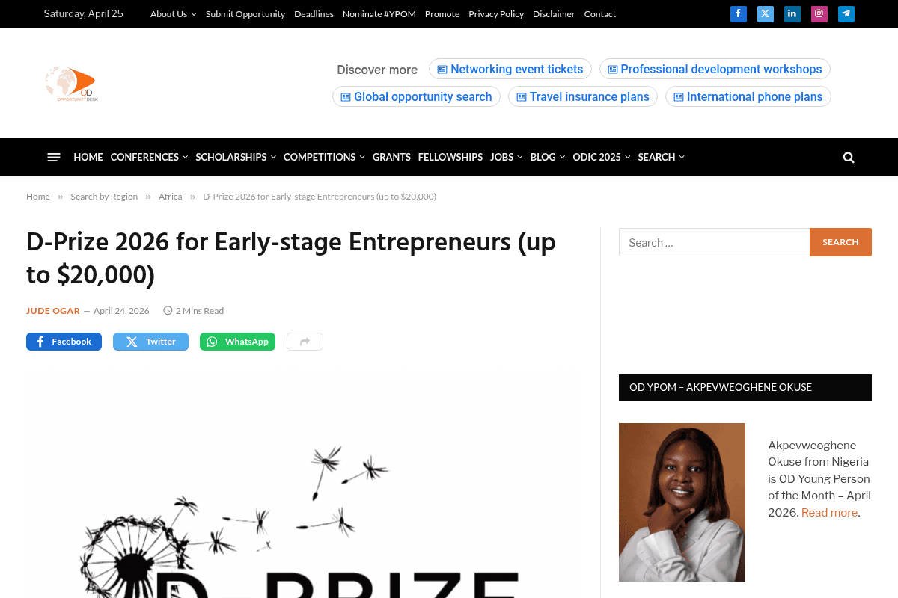Expand the SCHOLARSHIPS dropdown menu

[x=231, y=157]
